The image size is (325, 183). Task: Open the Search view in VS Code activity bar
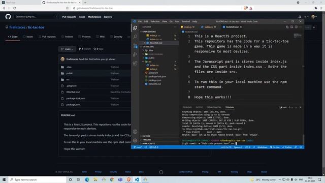pyautogui.click(x=135, y=37)
